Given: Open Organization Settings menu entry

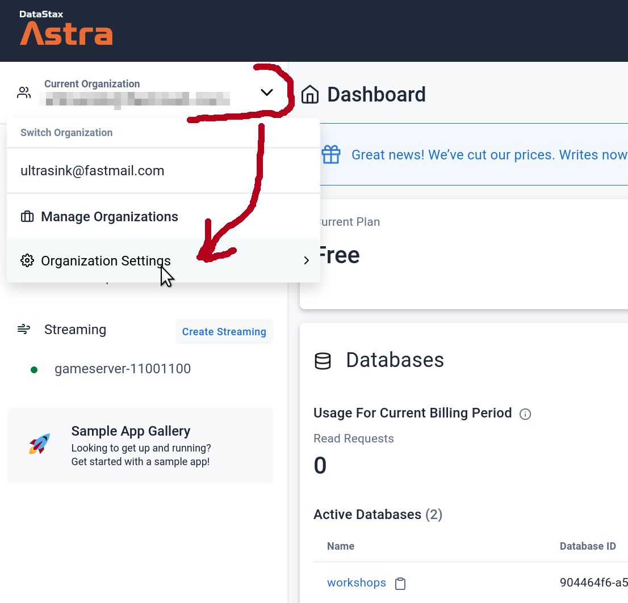Looking at the screenshot, I should click(x=164, y=260).
